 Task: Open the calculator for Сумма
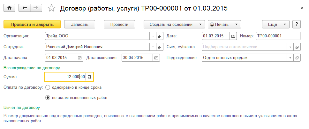pyautogui.click(x=89, y=77)
